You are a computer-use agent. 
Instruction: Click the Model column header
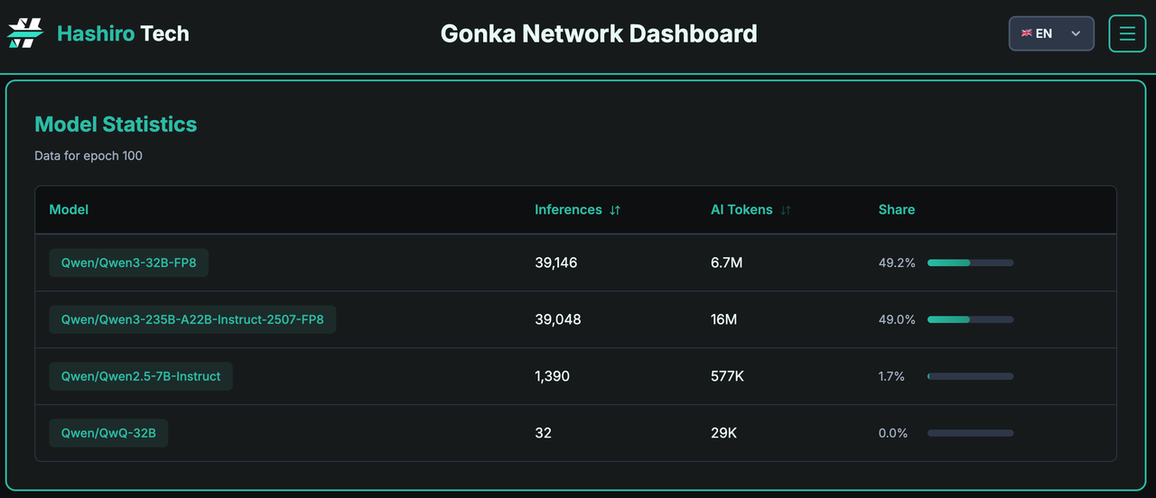coord(69,209)
